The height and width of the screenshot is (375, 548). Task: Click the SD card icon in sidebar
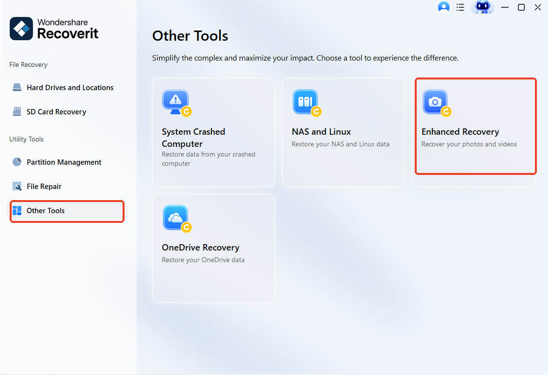click(x=17, y=111)
